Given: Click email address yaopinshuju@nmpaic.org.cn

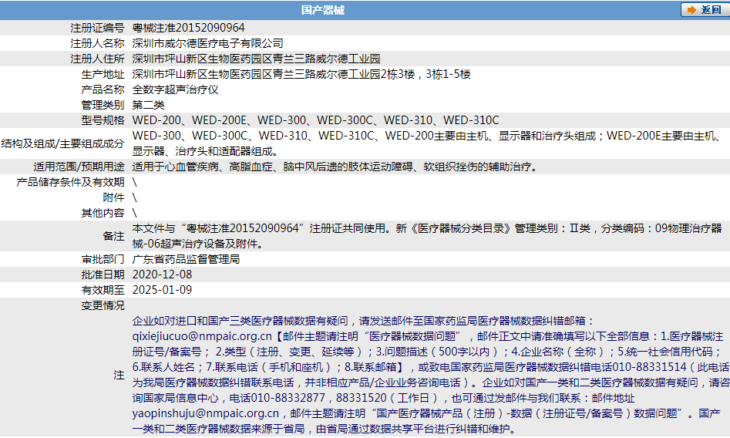Looking at the screenshot, I should click(x=205, y=413).
